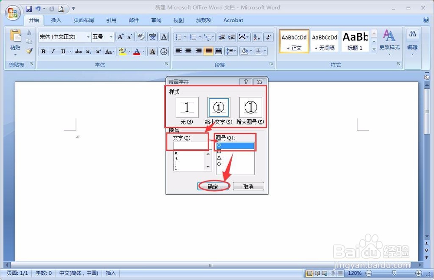Toggle bold formatting
The width and height of the screenshot is (434, 280).
(43, 52)
